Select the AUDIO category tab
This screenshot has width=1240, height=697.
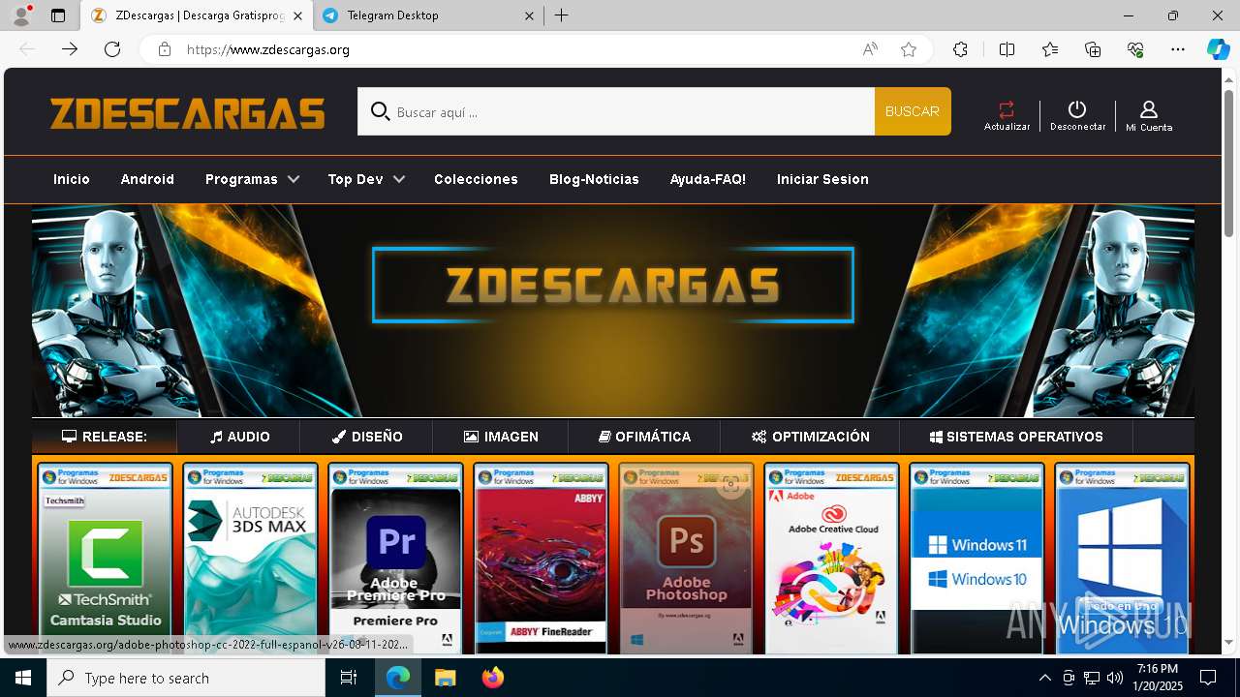click(239, 437)
